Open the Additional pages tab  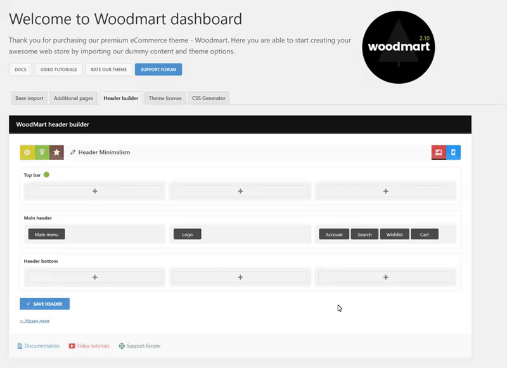(x=74, y=98)
